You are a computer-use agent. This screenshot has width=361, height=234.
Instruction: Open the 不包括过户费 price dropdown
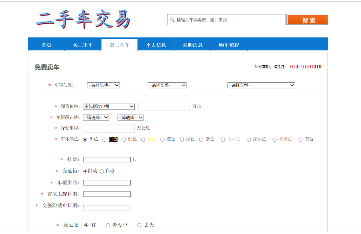click(x=109, y=106)
